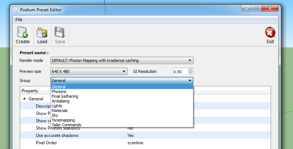Increase GI Resolution with up arrow
Screen dimensions: 293x149
coord(190,70)
